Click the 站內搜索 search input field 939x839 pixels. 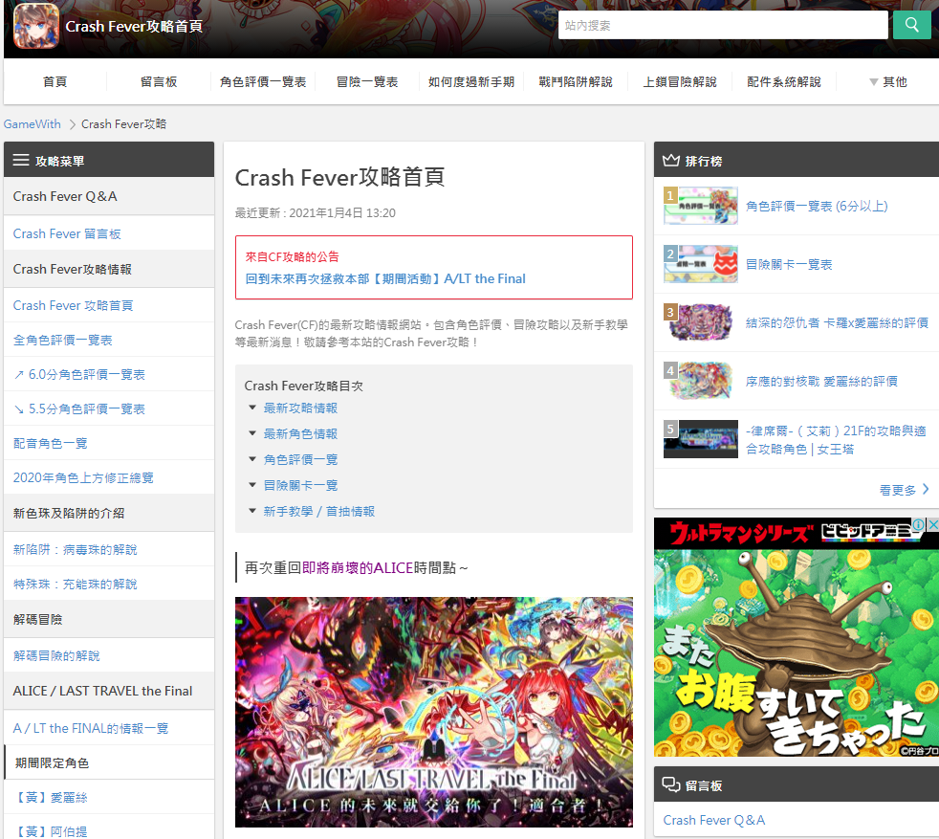coord(723,25)
